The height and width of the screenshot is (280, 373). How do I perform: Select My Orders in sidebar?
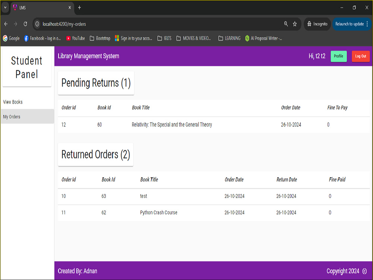[x=27, y=116]
